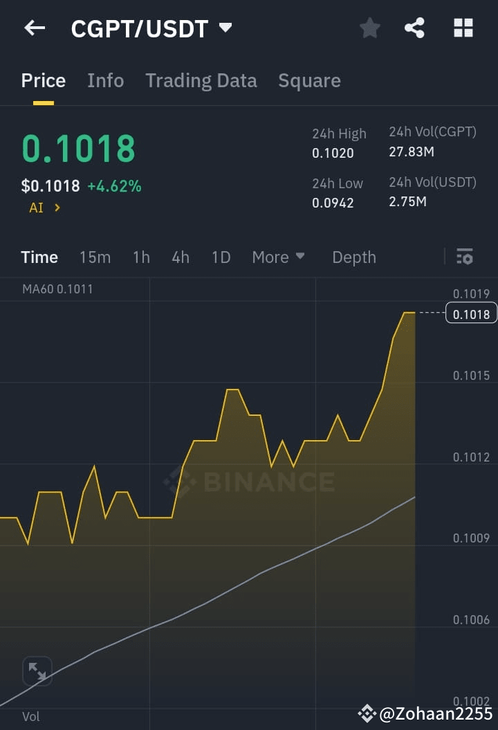Select the 1D timeframe

click(x=221, y=257)
